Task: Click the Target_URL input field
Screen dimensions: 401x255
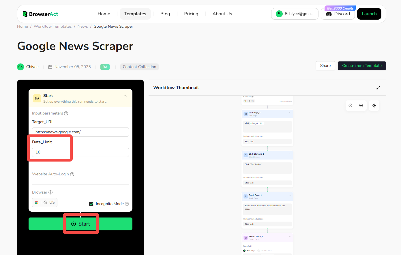Action: 80,132
